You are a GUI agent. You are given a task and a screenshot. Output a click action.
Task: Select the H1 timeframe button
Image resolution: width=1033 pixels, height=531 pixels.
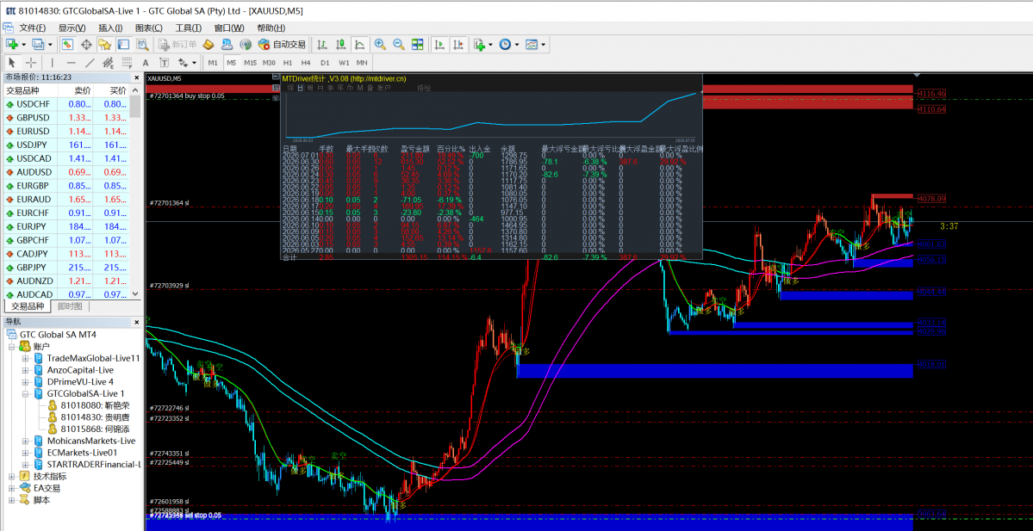click(x=287, y=63)
